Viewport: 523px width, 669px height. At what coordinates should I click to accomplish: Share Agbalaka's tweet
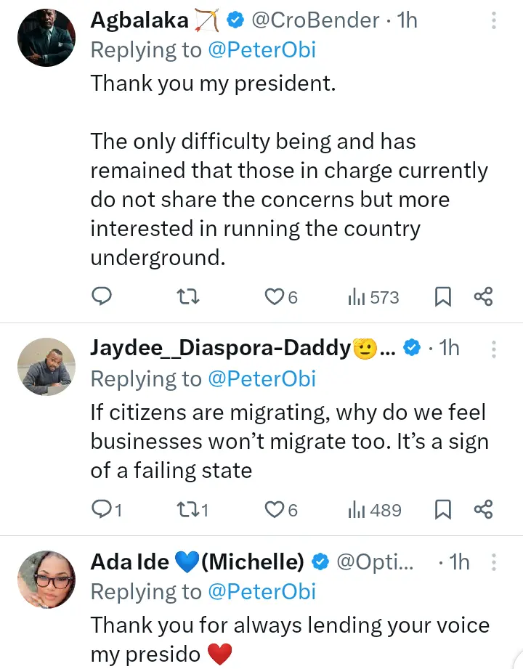[x=484, y=296]
